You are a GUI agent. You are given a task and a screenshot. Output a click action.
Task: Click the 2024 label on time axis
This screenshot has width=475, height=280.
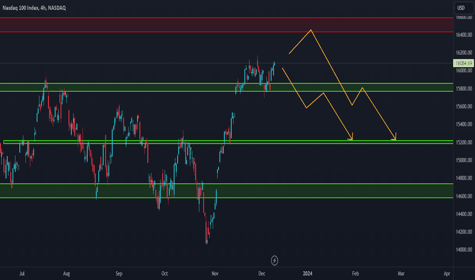coord(307,274)
